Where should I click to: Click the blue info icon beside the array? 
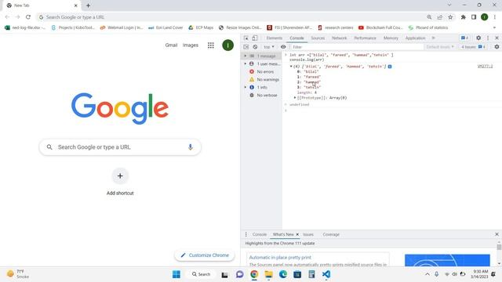[x=390, y=67]
